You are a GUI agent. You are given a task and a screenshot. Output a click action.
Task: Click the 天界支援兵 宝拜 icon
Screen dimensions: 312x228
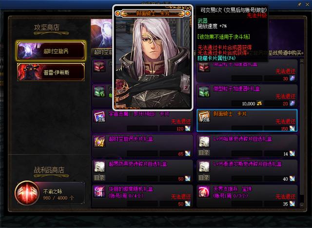(204, 191)
